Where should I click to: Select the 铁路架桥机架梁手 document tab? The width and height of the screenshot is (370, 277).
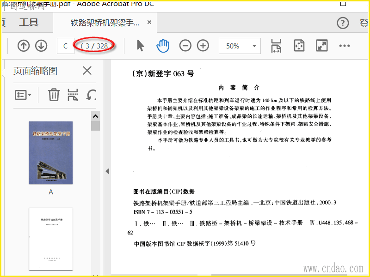105,23
